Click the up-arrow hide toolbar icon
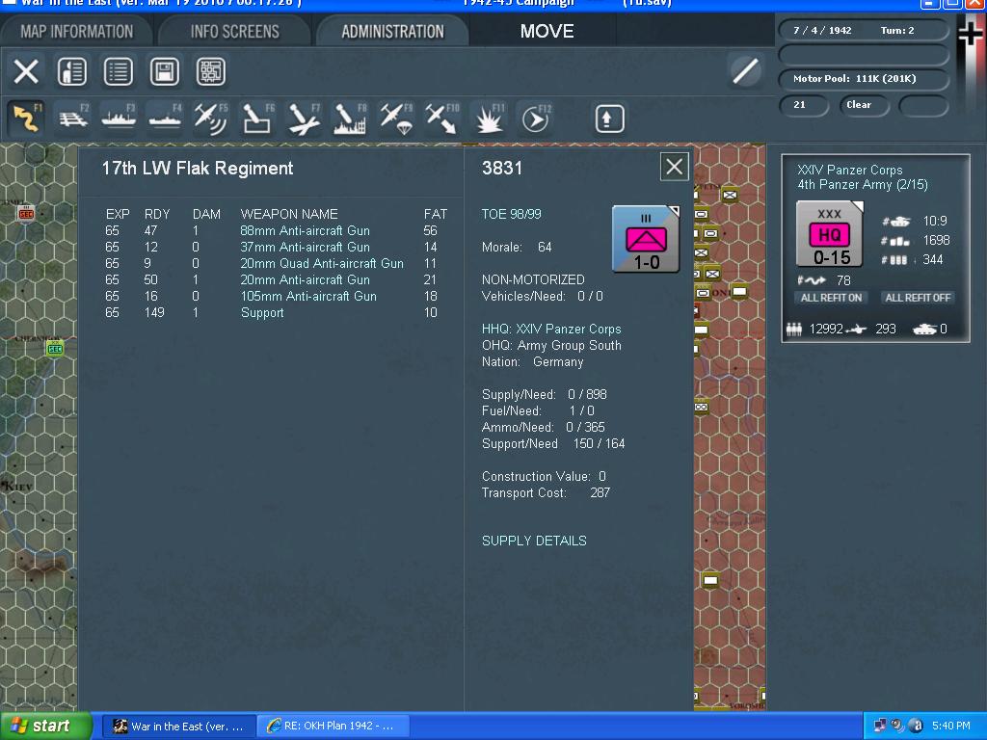Image resolution: width=987 pixels, height=740 pixels. click(x=609, y=119)
